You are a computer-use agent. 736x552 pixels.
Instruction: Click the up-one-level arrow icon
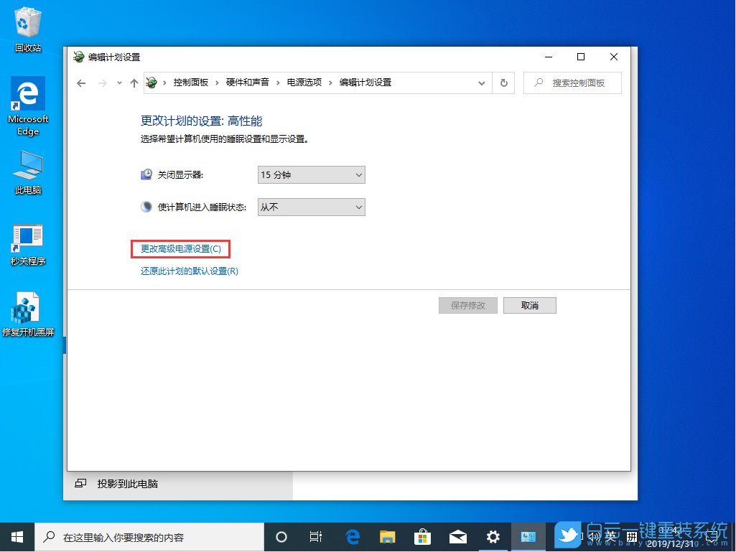[134, 83]
